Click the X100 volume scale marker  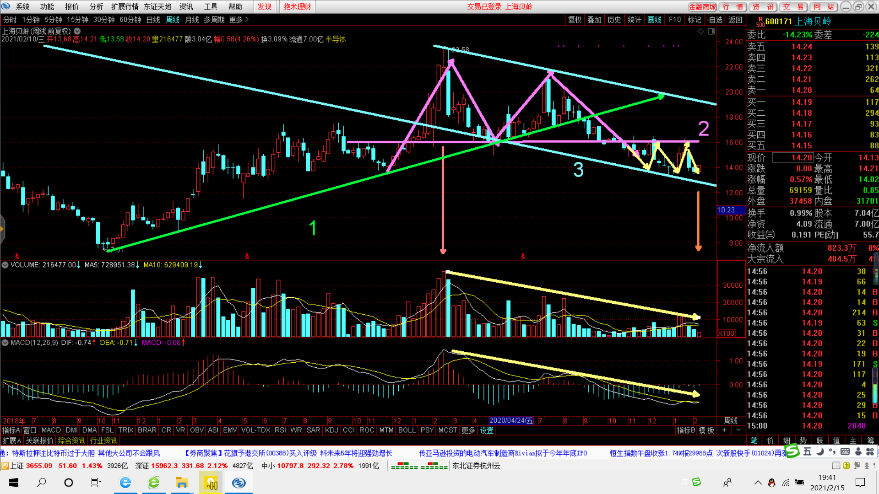[x=727, y=333]
